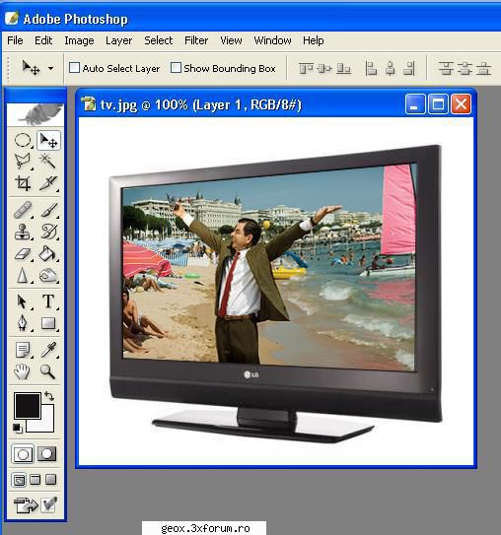501x535 pixels.
Task: Select the Sharpen tool
Action: 23,275
